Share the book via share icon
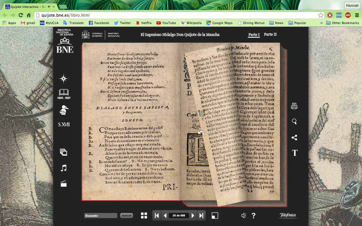362x226 pixels. (x=294, y=138)
